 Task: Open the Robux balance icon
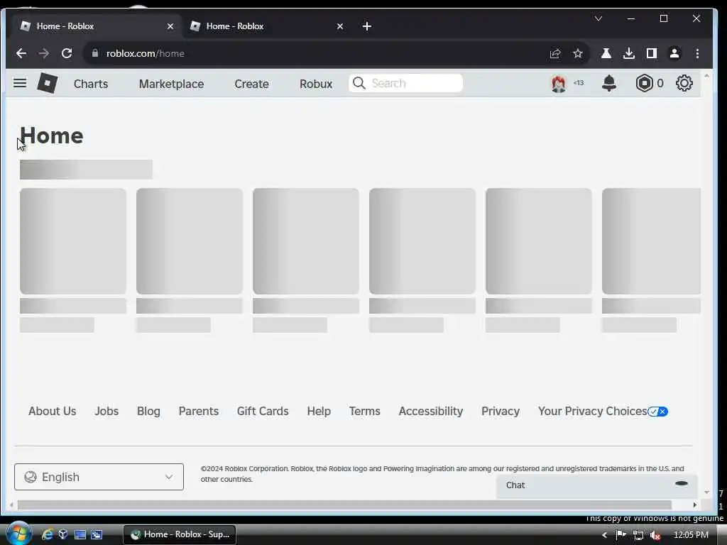coord(644,84)
